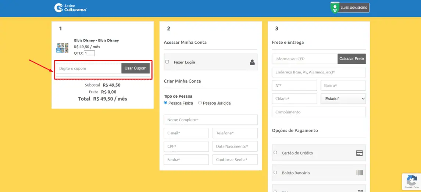Click the Usar Cupom button
The image size is (421, 192).
pyautogui.click(x=135, y=68)
